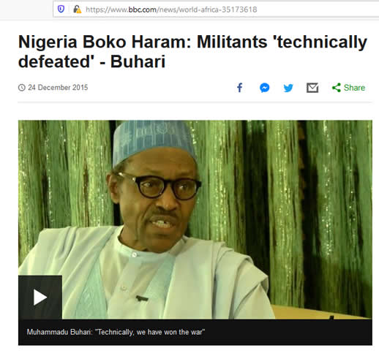The height and width of the screenshot is (356, 379).
Task: Play the Buhari interview video
Action: tap(40, 297)
